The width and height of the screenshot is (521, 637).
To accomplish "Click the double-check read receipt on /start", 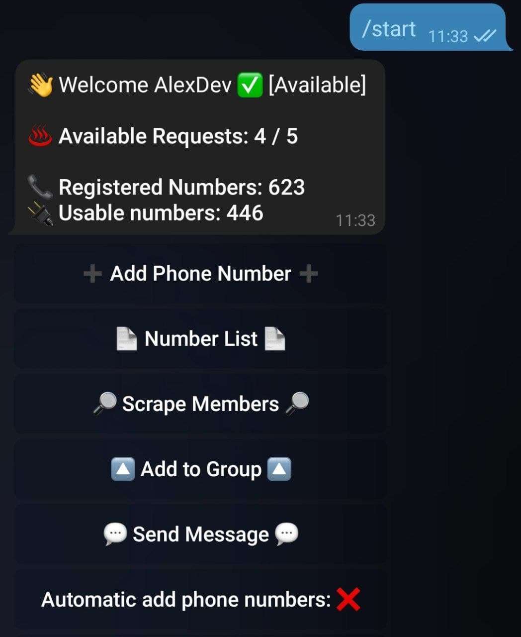I will (x=485, y=36).
